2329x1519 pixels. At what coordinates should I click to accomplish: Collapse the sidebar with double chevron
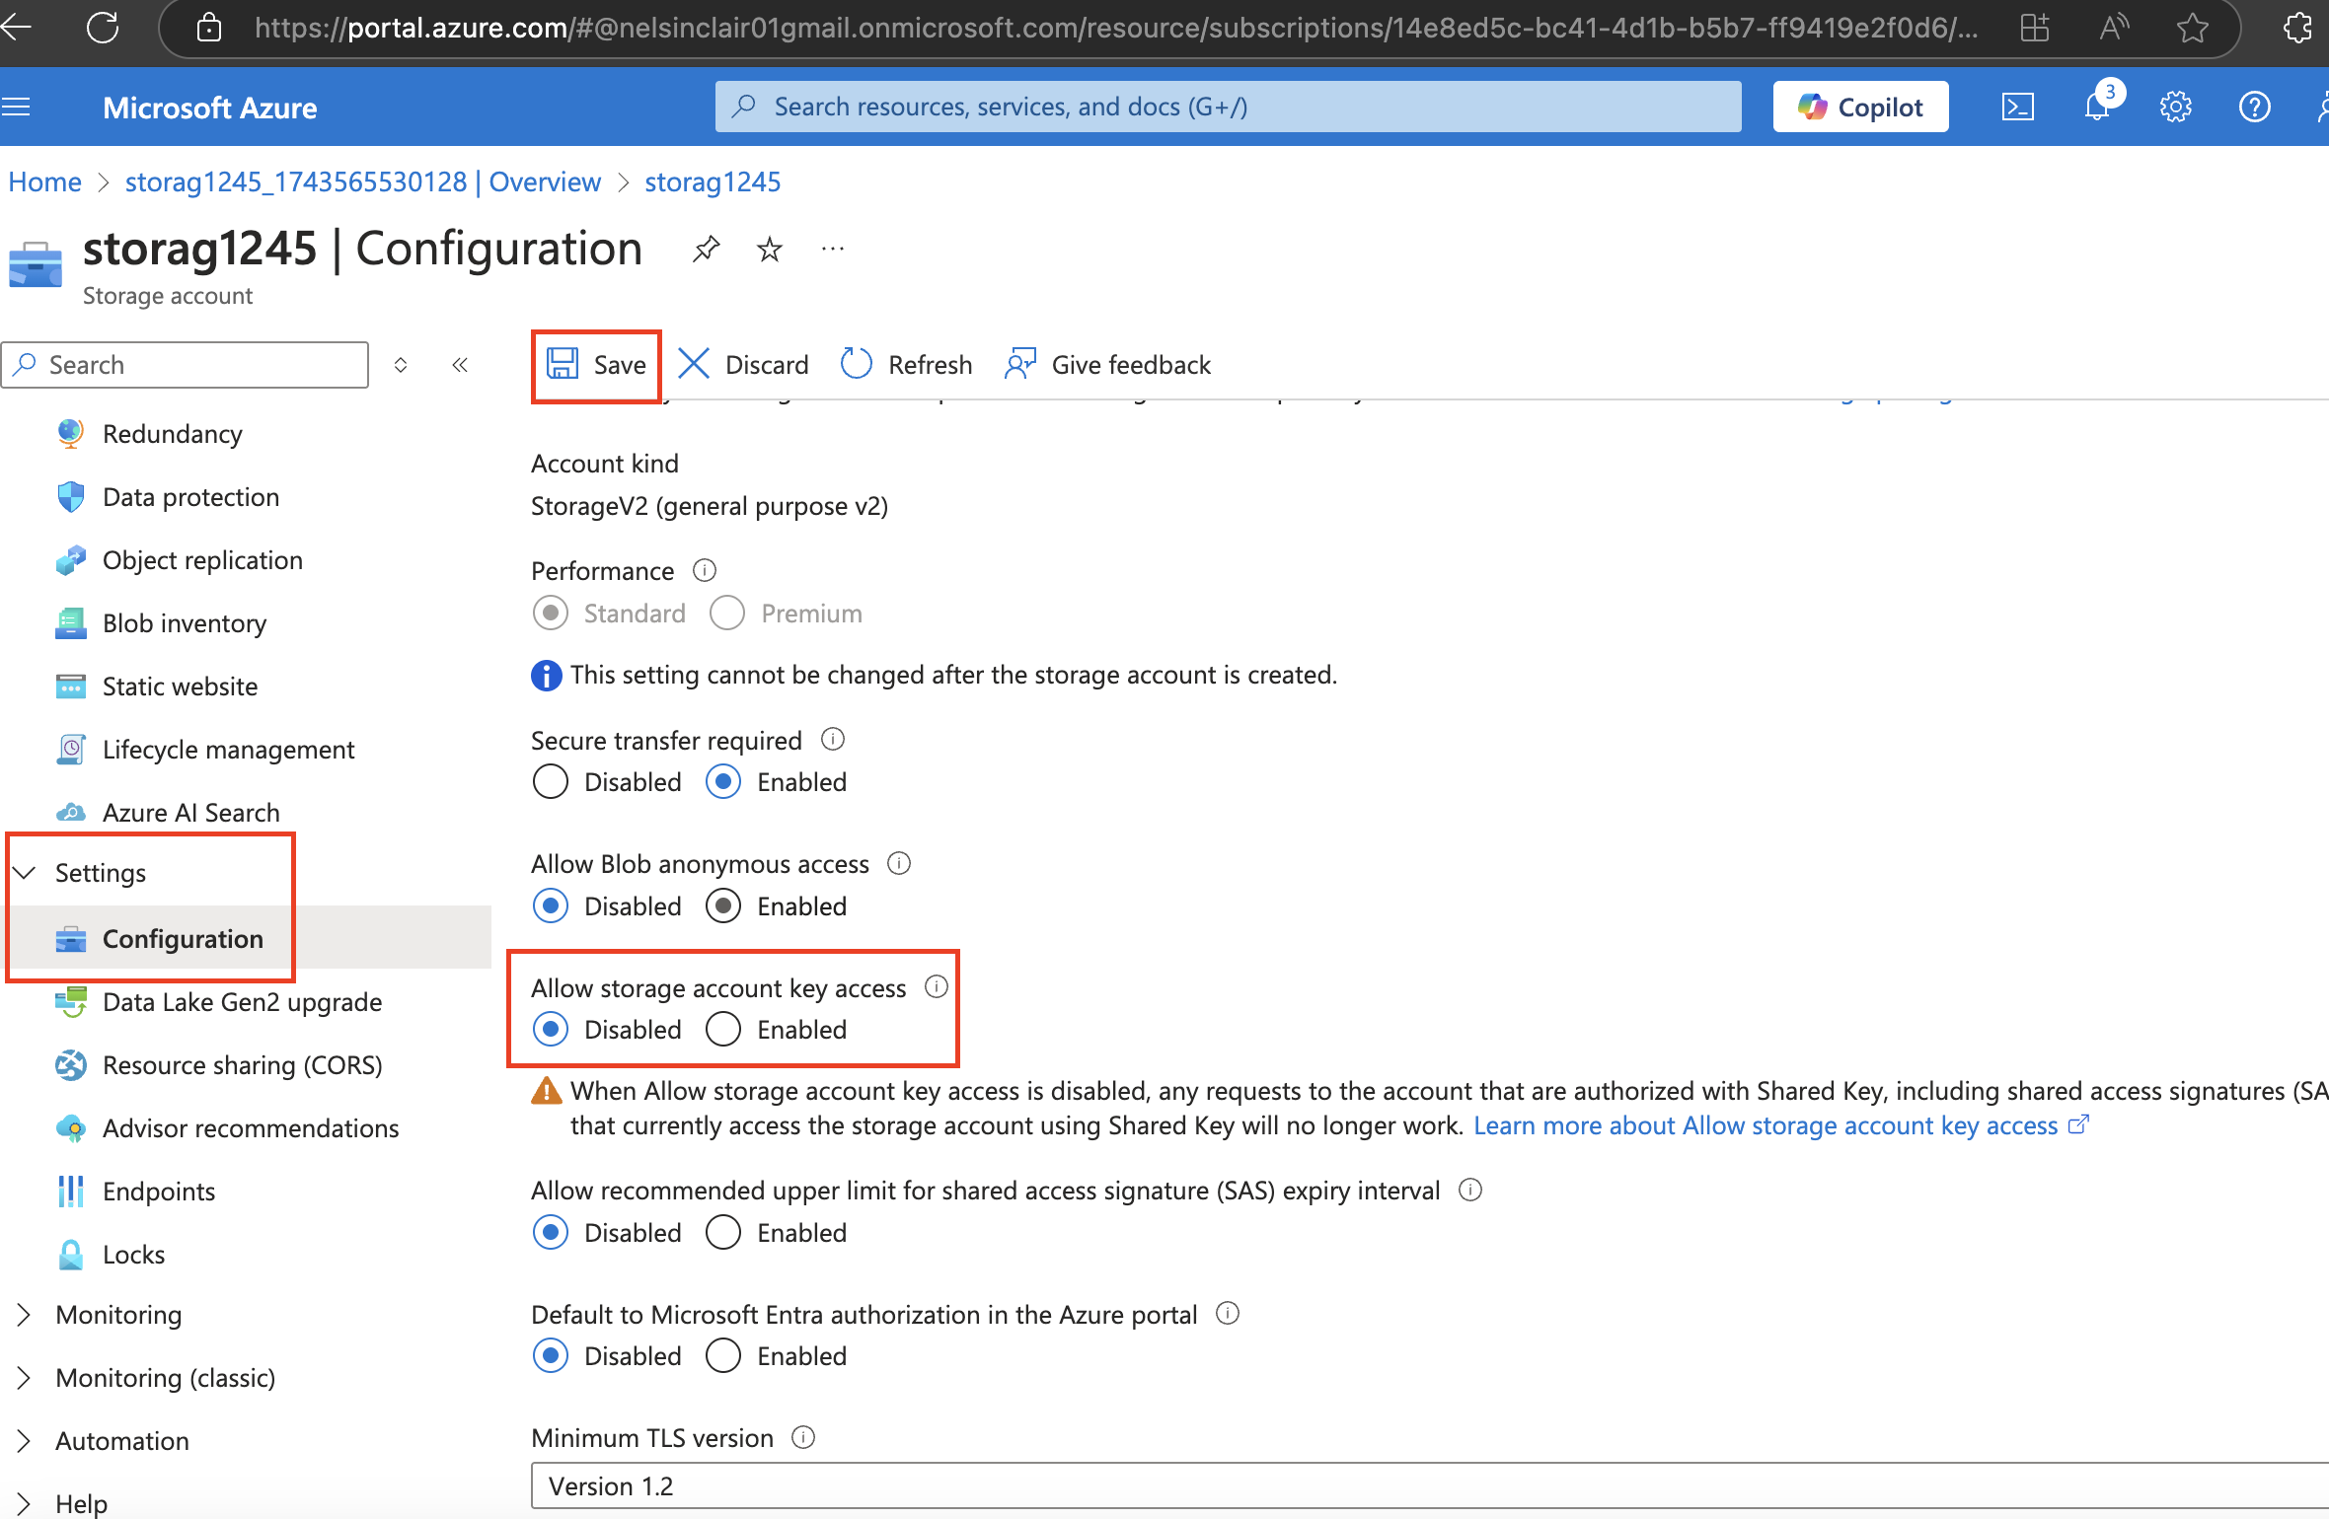(x=460, y=365)
